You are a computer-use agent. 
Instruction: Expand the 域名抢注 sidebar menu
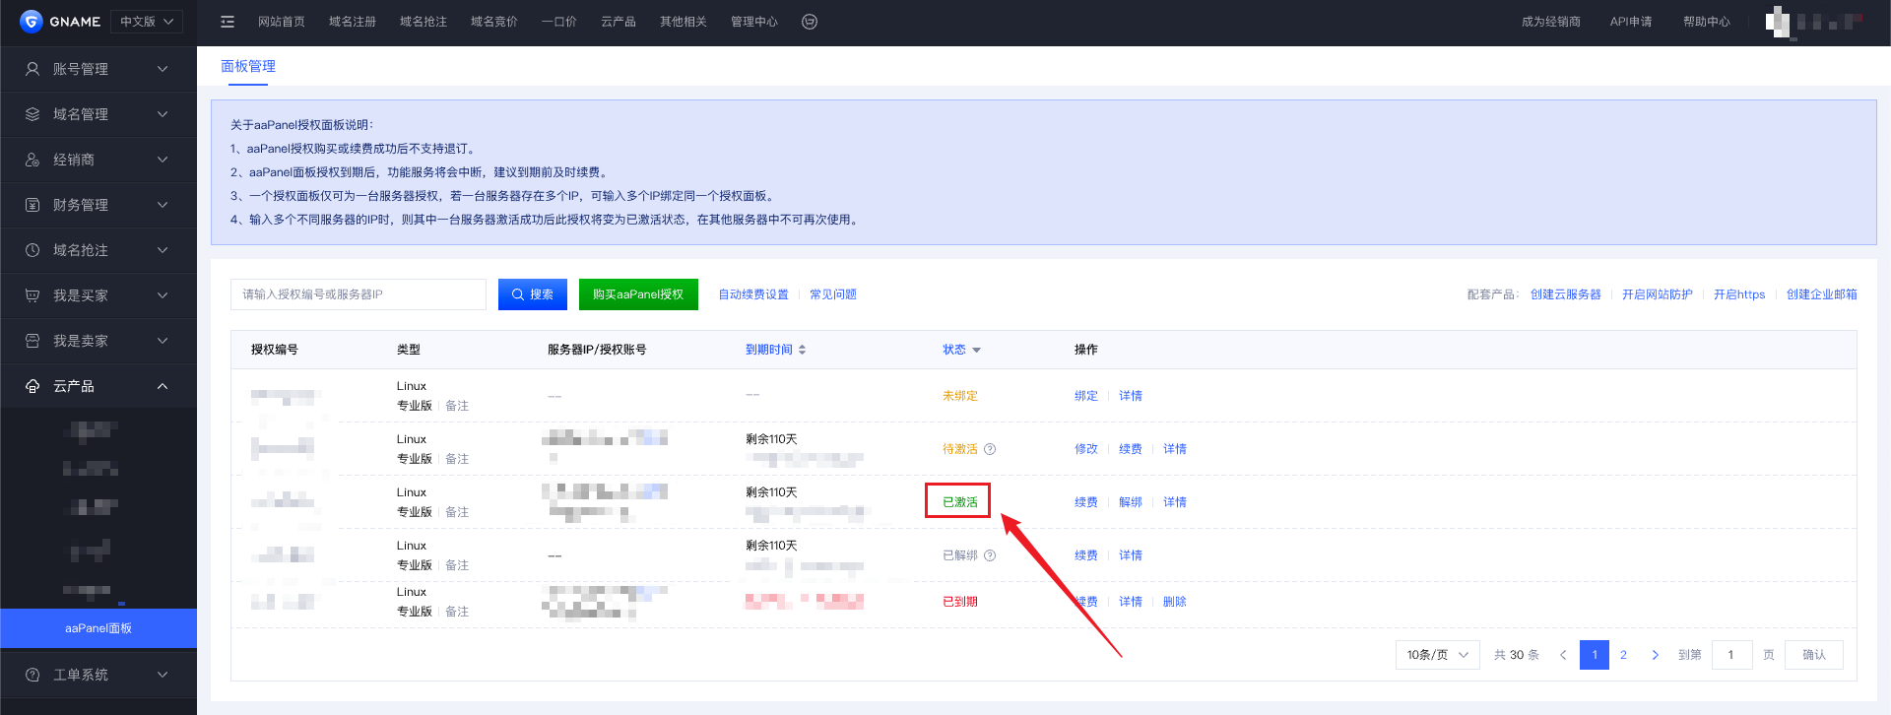[163, 250]
